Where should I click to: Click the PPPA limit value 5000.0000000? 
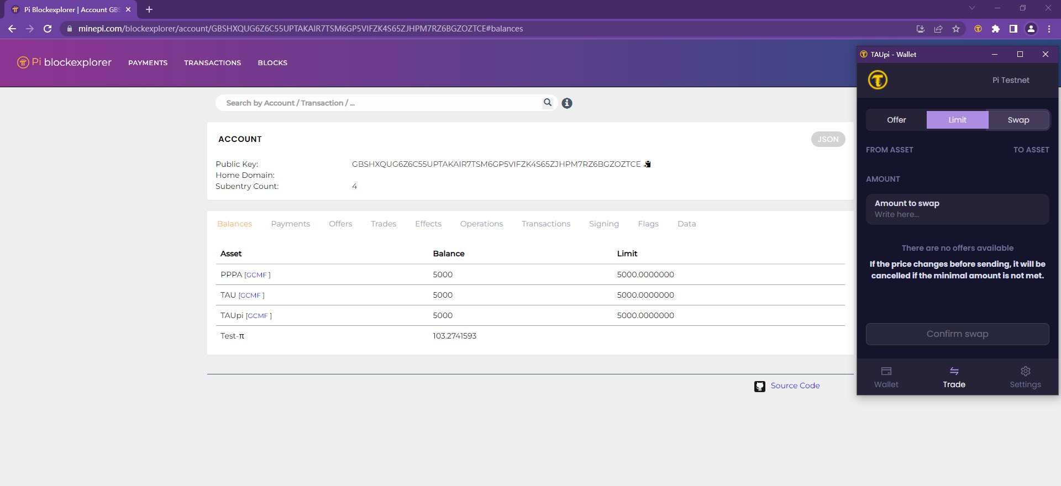[x=645, y=274]
